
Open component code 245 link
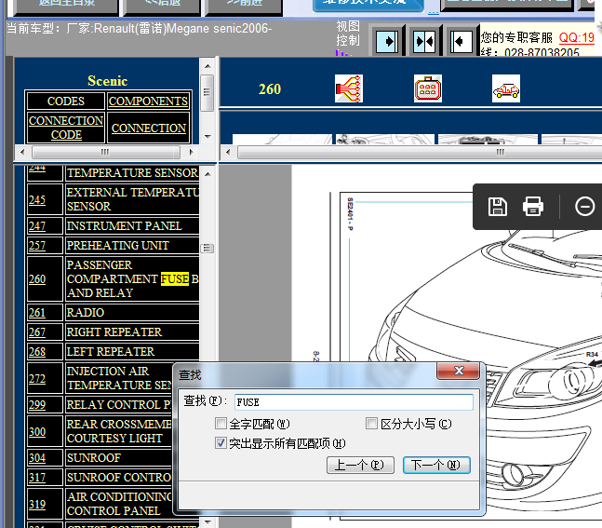37,200
